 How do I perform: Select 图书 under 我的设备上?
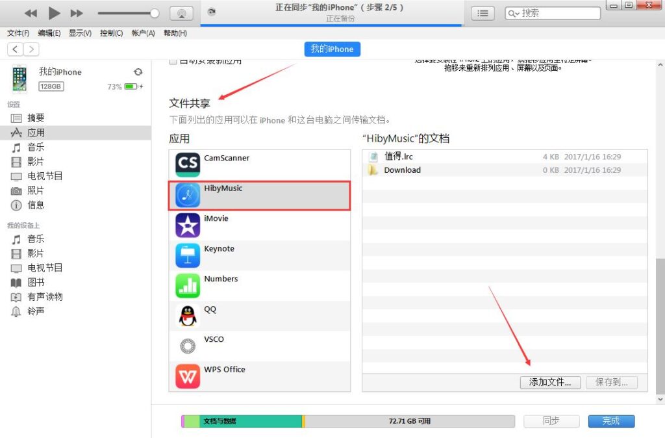coord(75,283)
